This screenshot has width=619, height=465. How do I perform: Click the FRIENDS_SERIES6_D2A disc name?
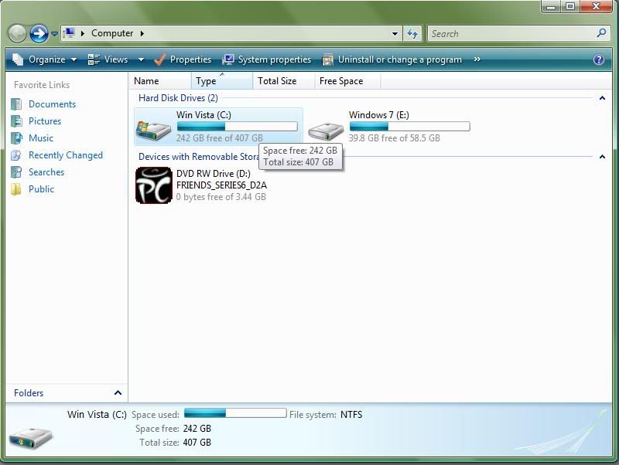221,185
